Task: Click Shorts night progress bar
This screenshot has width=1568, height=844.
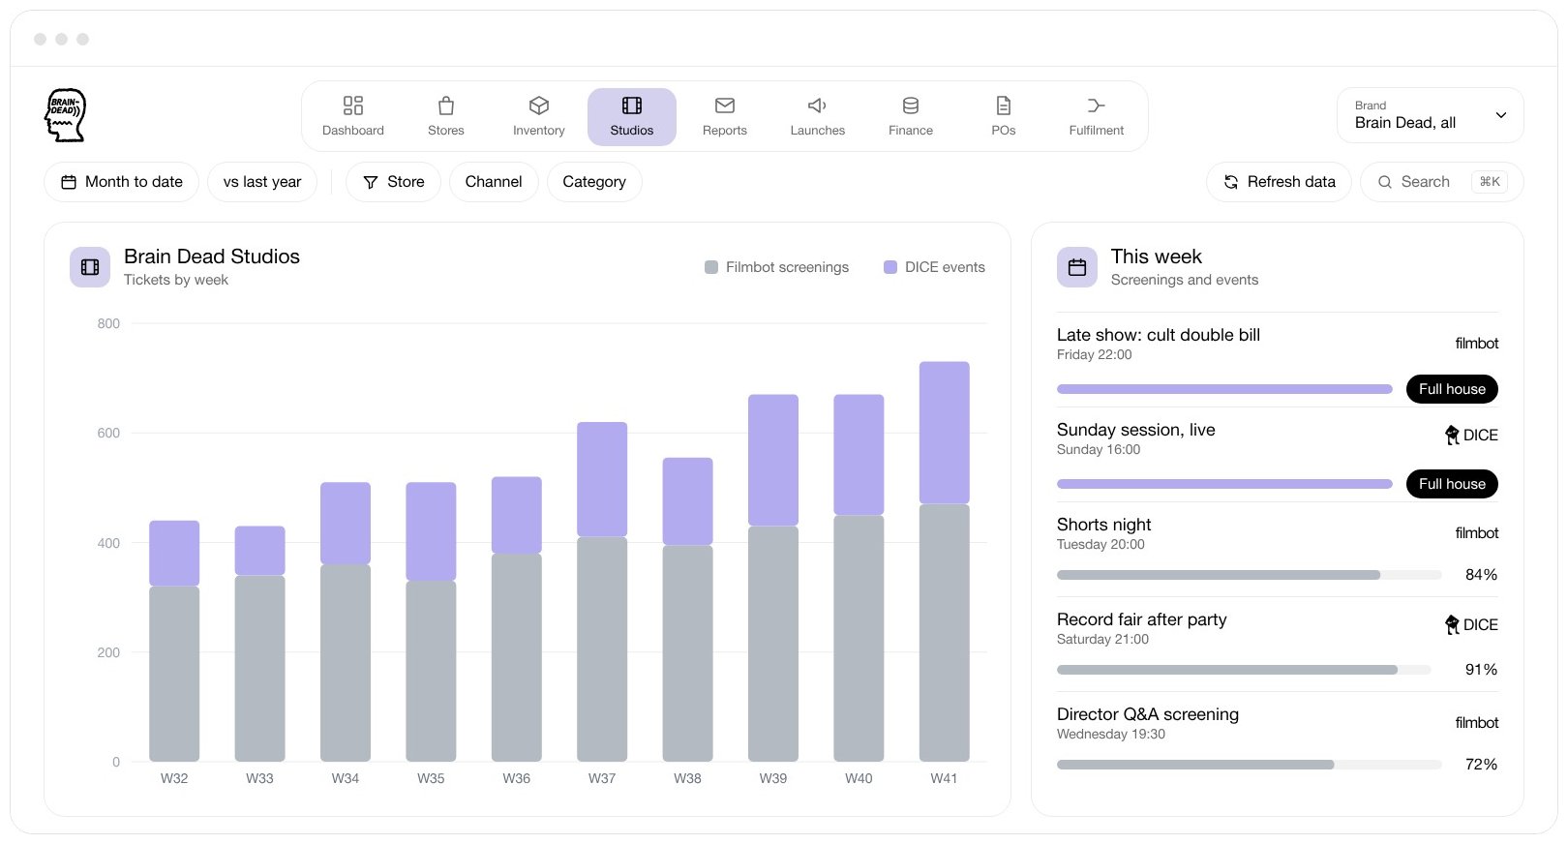Action: coord(1250,575)
